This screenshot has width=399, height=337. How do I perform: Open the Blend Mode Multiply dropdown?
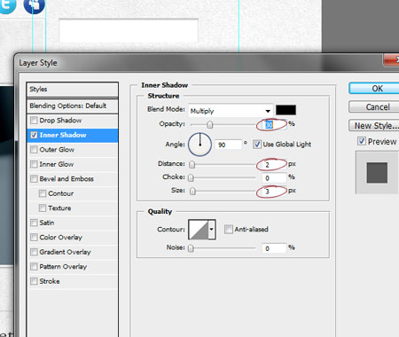pos(231,111)
